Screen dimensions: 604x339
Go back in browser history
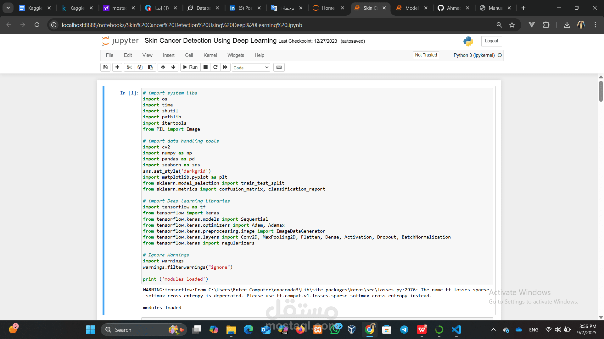click(9, 25)
